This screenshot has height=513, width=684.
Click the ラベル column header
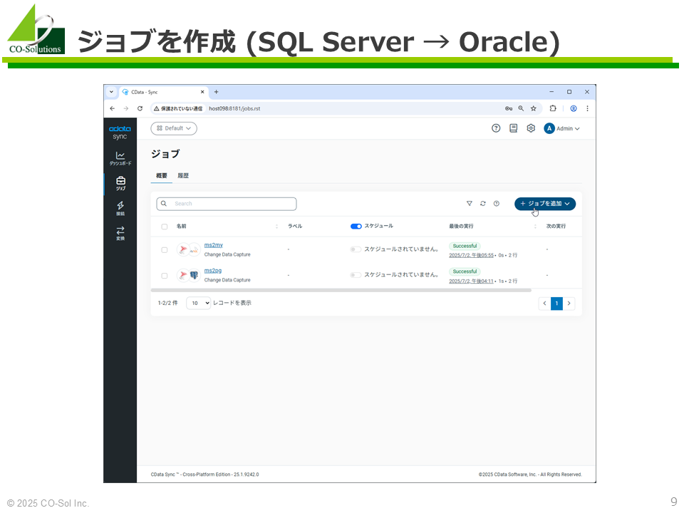click(295, 227)
